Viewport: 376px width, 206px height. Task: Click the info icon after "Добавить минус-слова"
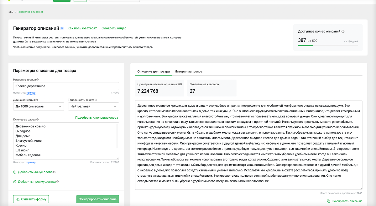coord(54,172)
